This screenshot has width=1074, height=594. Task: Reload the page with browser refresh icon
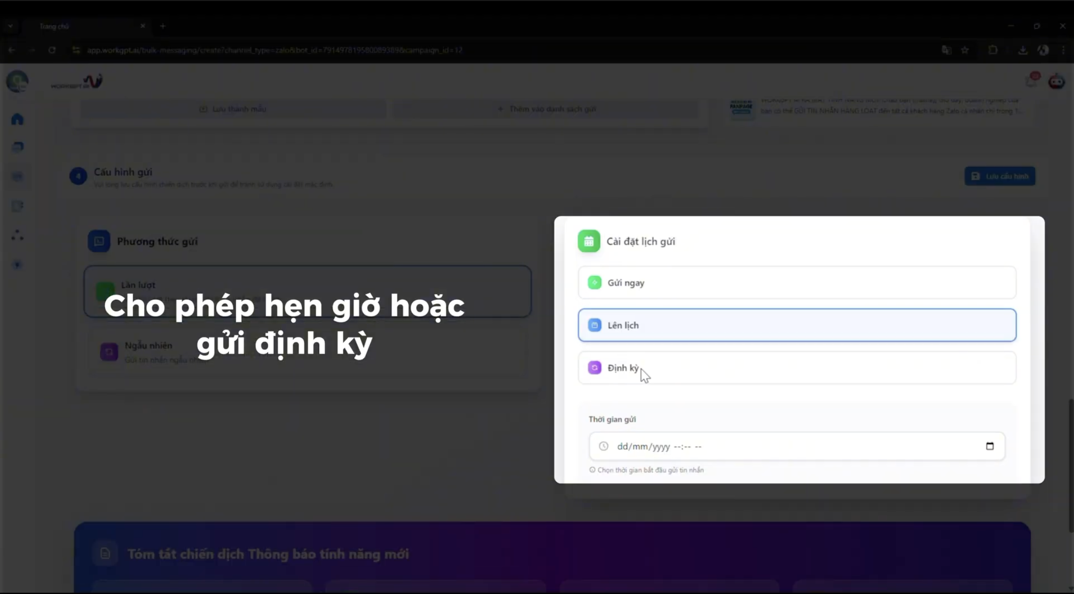[x=52, y=50]
